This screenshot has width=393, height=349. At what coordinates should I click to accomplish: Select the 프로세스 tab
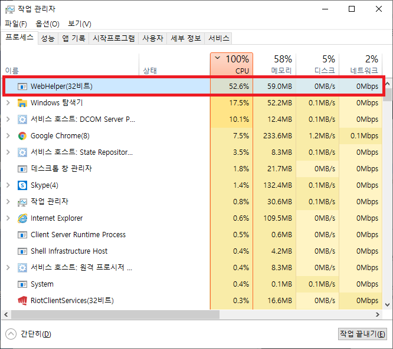[x=19, y=38]
